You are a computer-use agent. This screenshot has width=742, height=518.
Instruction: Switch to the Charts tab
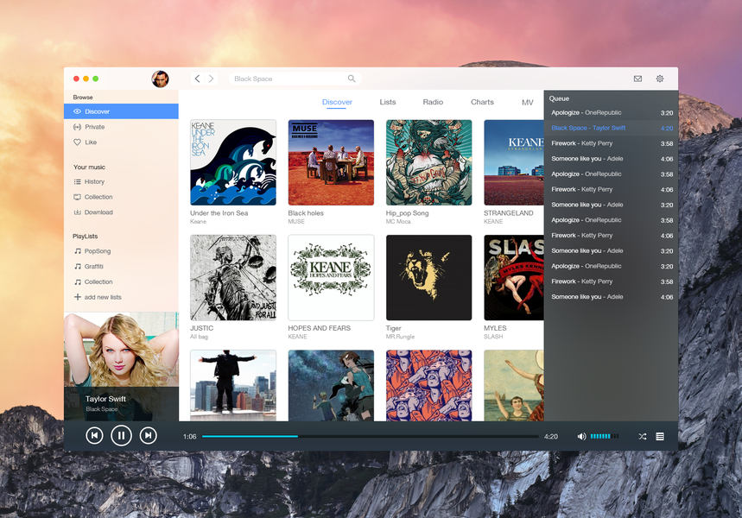(x=482, y=102)
